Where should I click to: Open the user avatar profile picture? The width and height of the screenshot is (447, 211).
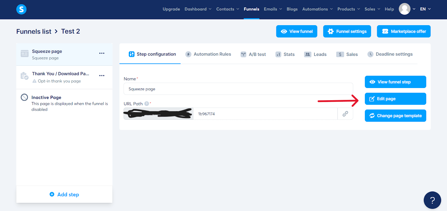pyautogui.click(x=405, y=9)
